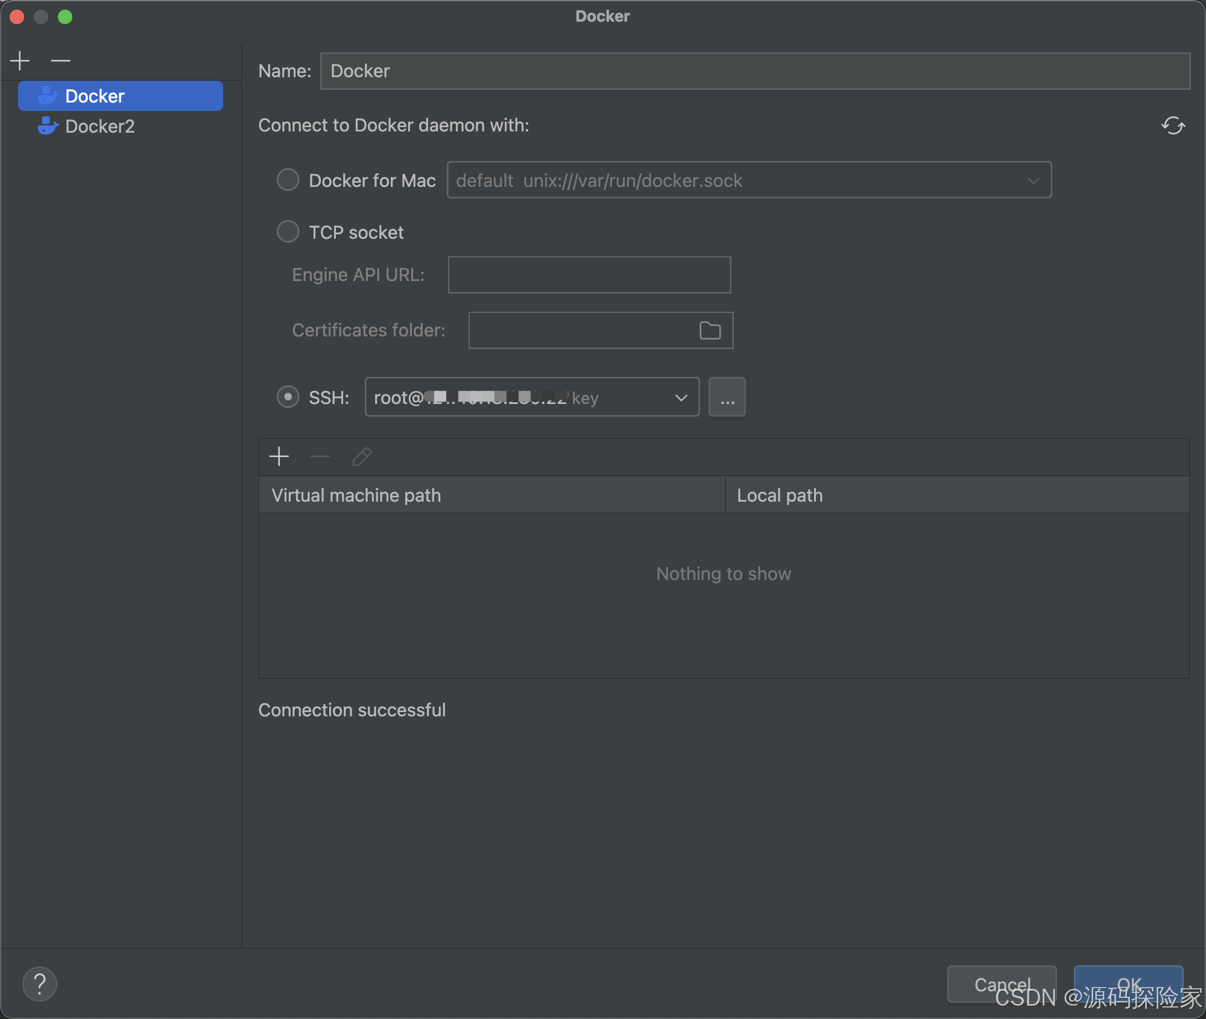Open the SSH credentials dropdown
The image size is (1206, 1019).
[681, 397]
